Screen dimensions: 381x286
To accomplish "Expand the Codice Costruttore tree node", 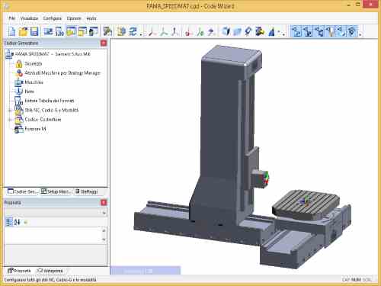I will coord(10,120).
